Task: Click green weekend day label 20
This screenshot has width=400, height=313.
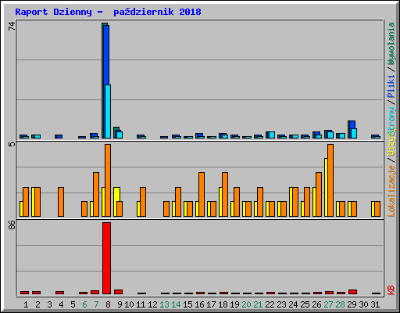Action: tap(246, 304)
